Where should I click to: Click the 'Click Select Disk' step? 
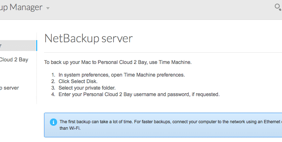click(x=78, y=81)
